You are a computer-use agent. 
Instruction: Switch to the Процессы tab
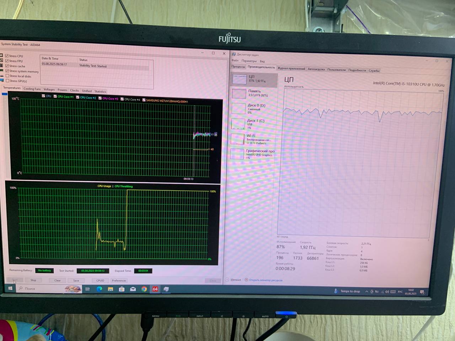coord(238,66)
